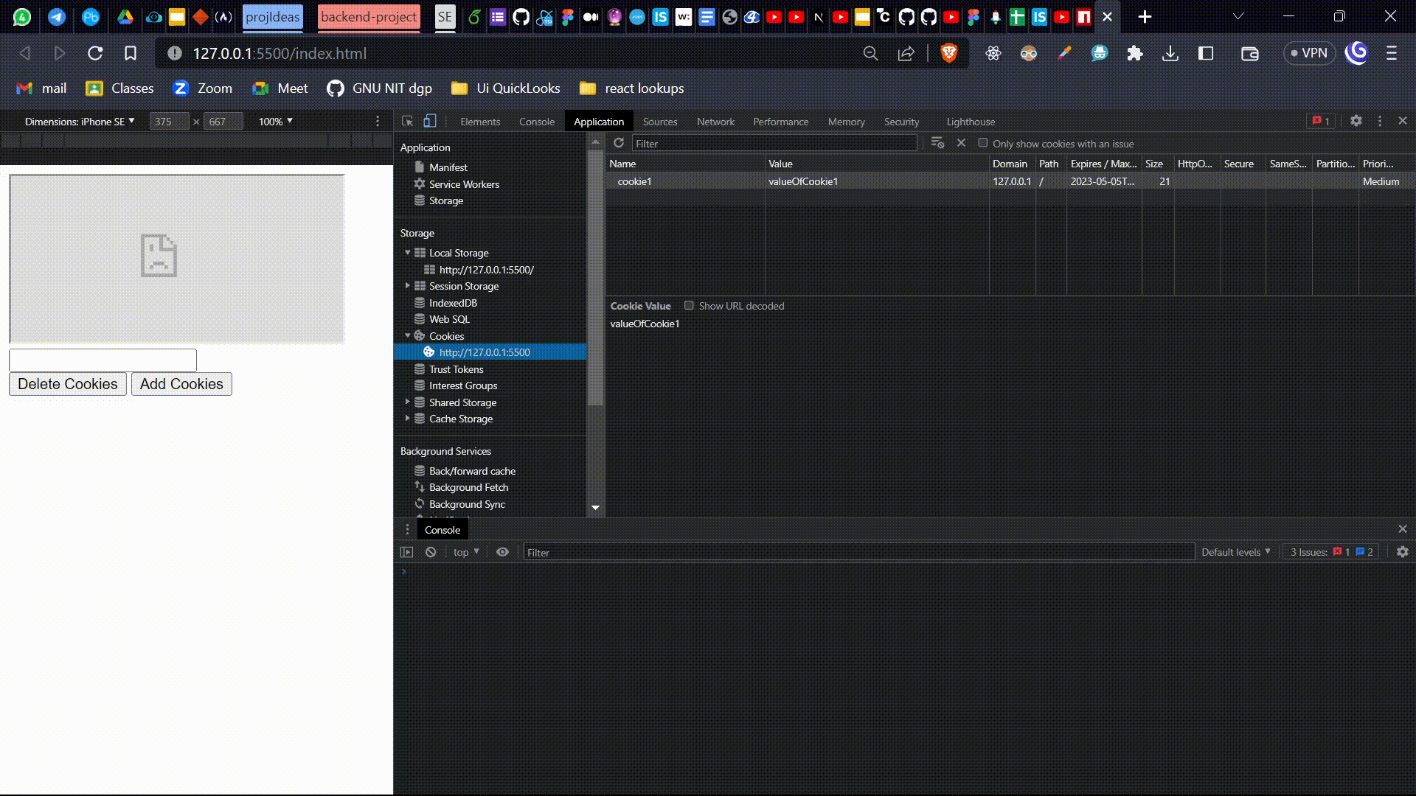This screenshot has width=1416, height=796.
Task: Expand the Cache Storage section
Action: [x=406, y=418]
